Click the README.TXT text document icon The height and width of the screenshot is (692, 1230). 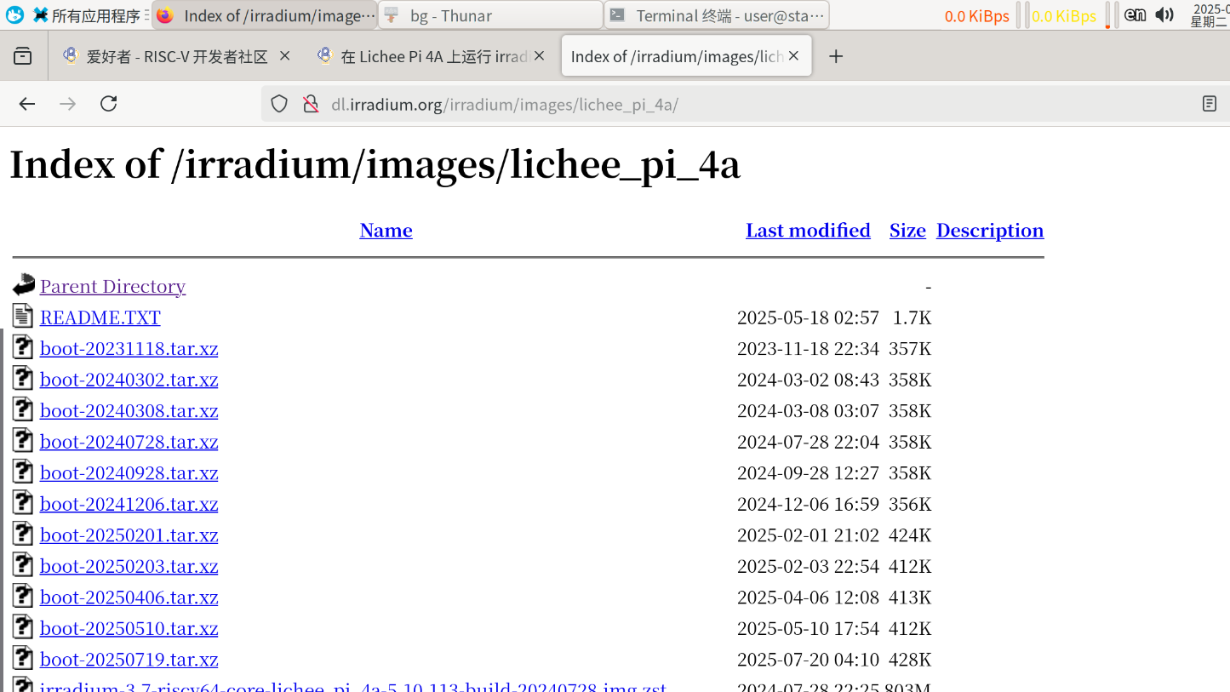tap(23, 316)
